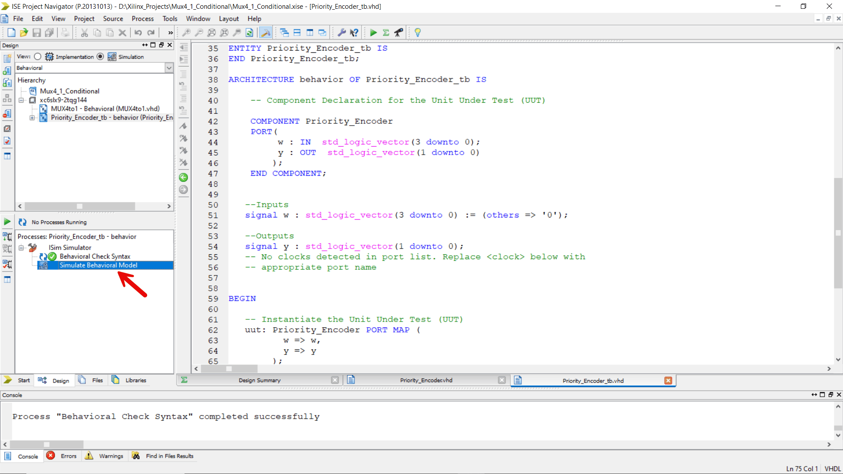Run the simulation with the green play toolbar icon

tap(373, 32)
